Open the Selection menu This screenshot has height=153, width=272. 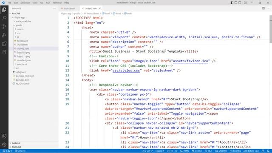(x=25, y=3)
